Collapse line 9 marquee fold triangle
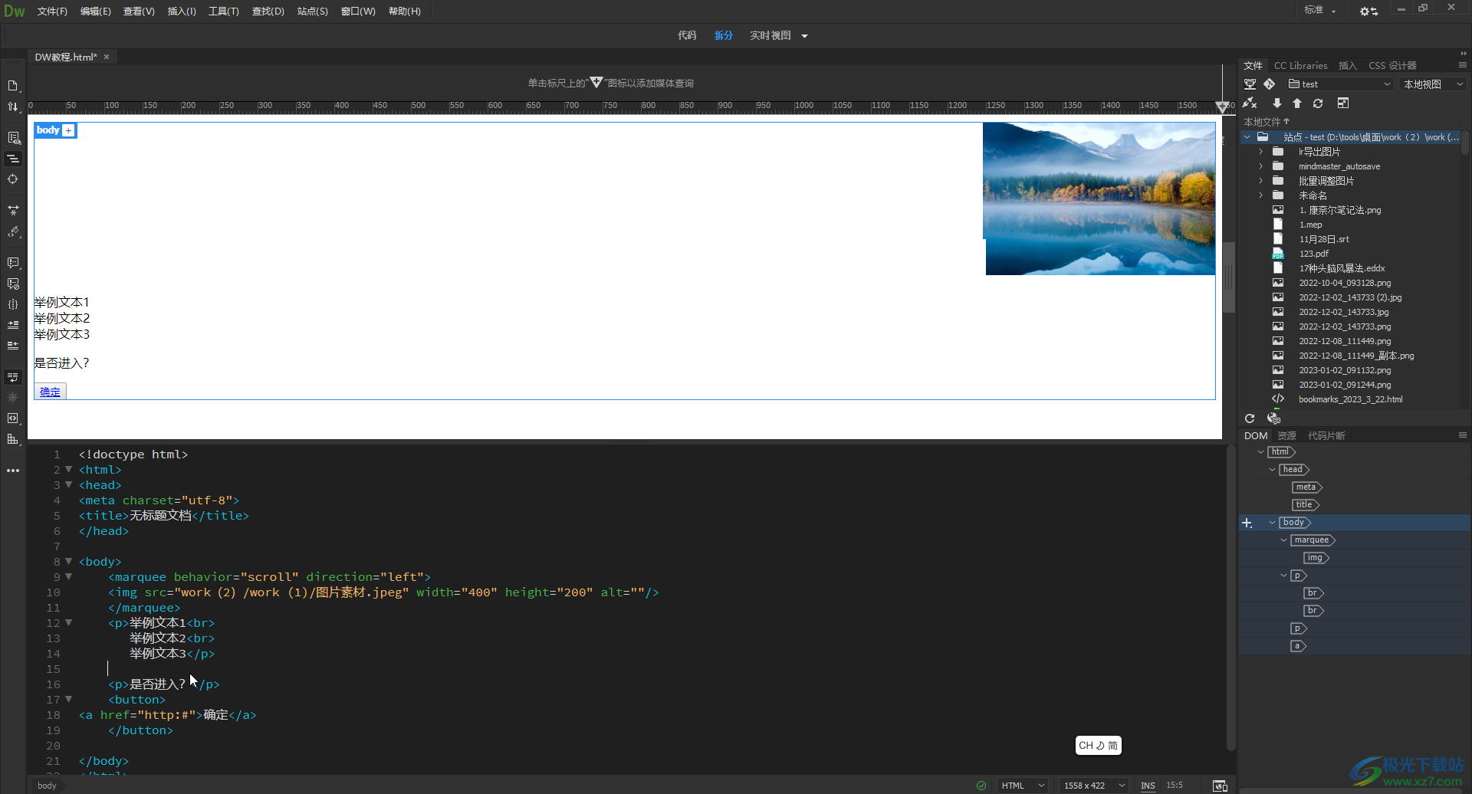Image resolution: width=1472 pixels, height=794 pixels. [x=68, y=576]
